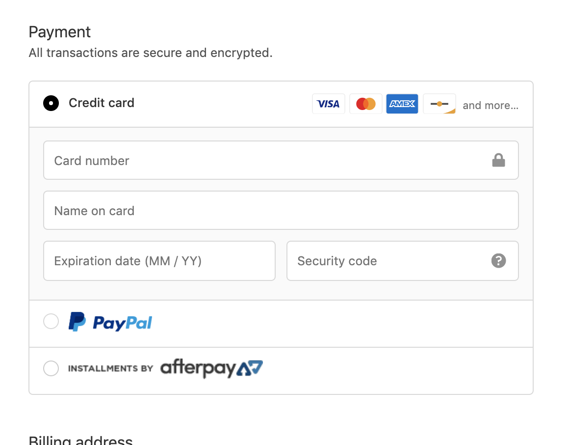Select the Credit card radio button
The width and height of the screenshot is (568, 445).
[x=51, y=103]
